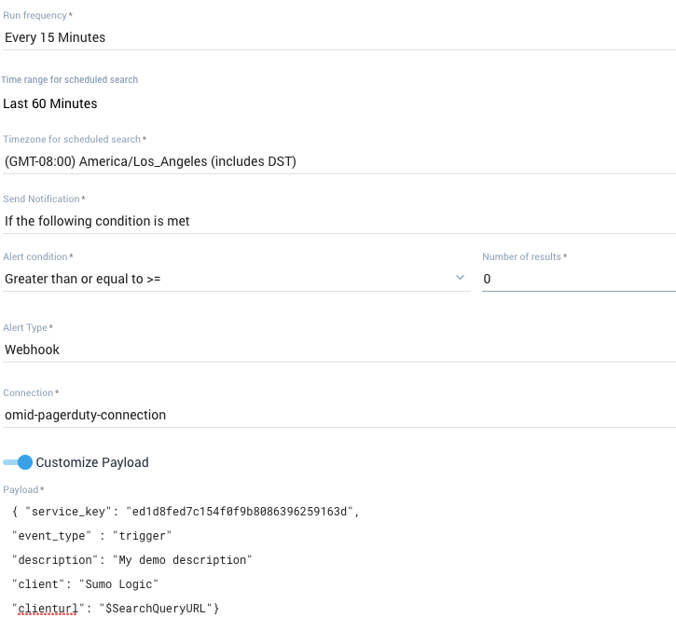Viewport: 676px width, 617px height.
Task: Click the 'My demo description' payload line
Action: point(132,560)
